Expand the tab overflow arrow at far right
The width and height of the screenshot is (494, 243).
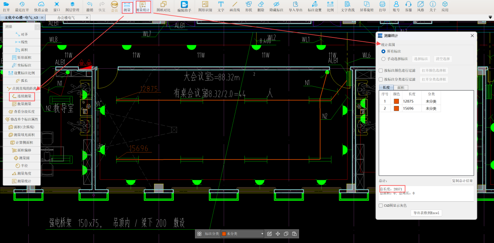click(x=490, y=18)
